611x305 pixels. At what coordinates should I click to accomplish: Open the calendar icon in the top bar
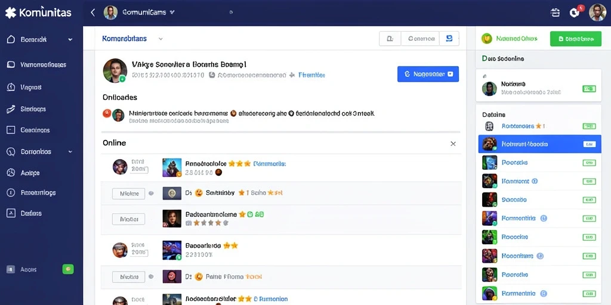(x=555, y=13)
